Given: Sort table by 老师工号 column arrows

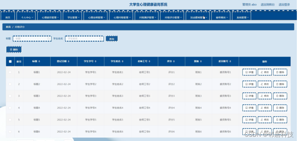Looking at the screenshot, I should tap(149, 62).
